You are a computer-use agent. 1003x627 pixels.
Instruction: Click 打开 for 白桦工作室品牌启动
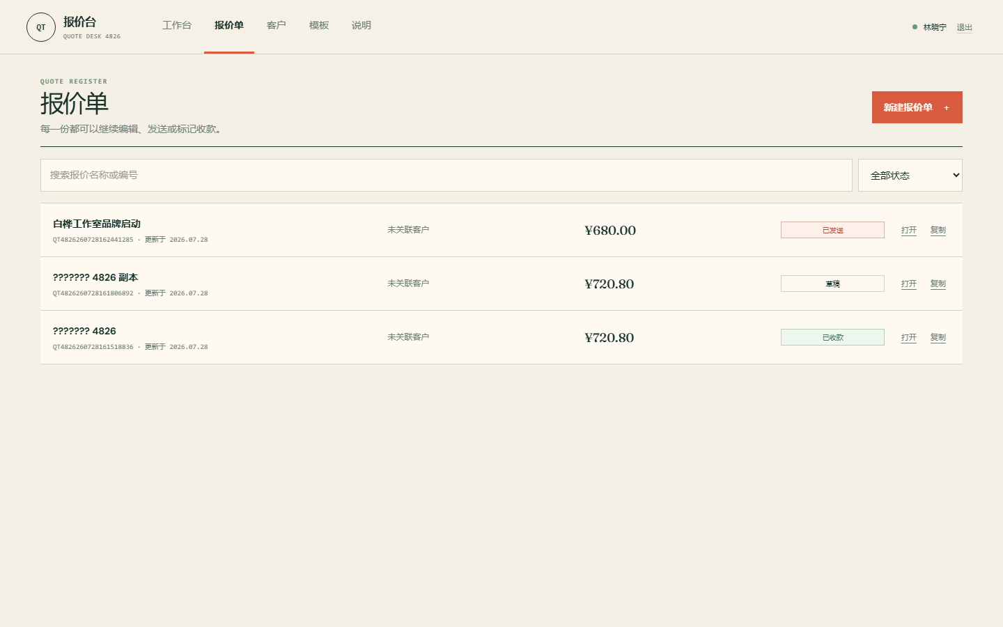pos(909,230)
